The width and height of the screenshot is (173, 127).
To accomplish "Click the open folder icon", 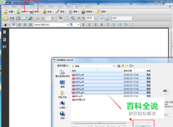I will pos(6,18).
